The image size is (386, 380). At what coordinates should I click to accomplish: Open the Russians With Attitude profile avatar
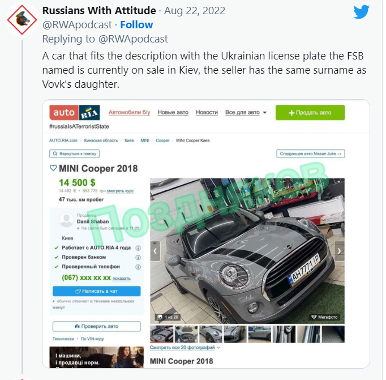pos(22,20)
